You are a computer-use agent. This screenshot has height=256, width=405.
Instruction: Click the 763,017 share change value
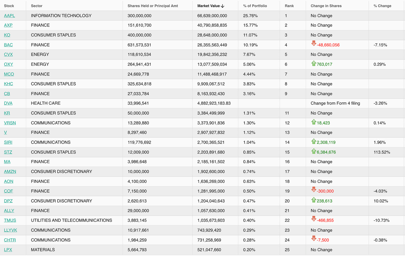pos(325,64)
